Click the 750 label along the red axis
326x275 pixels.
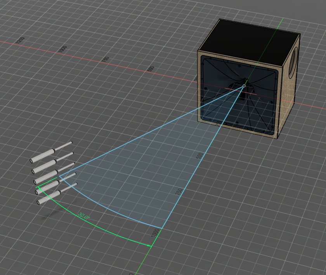pyautogui.click(x=106, y=59)
